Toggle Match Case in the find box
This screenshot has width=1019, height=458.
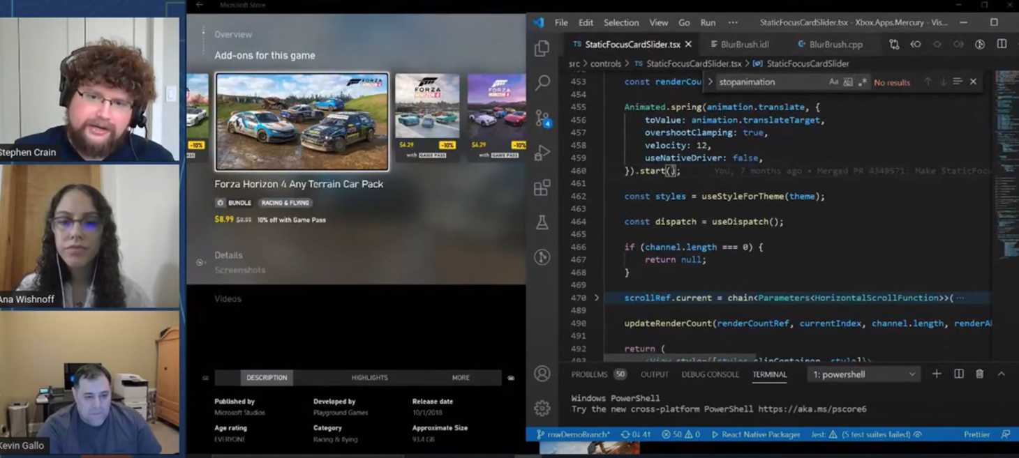(833, 82)
